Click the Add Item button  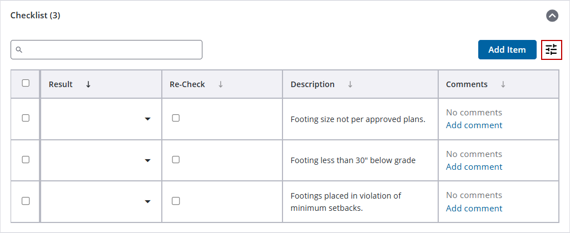click(x=507, y=50)
